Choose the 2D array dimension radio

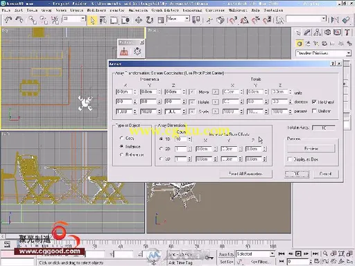tap(161, 149)
